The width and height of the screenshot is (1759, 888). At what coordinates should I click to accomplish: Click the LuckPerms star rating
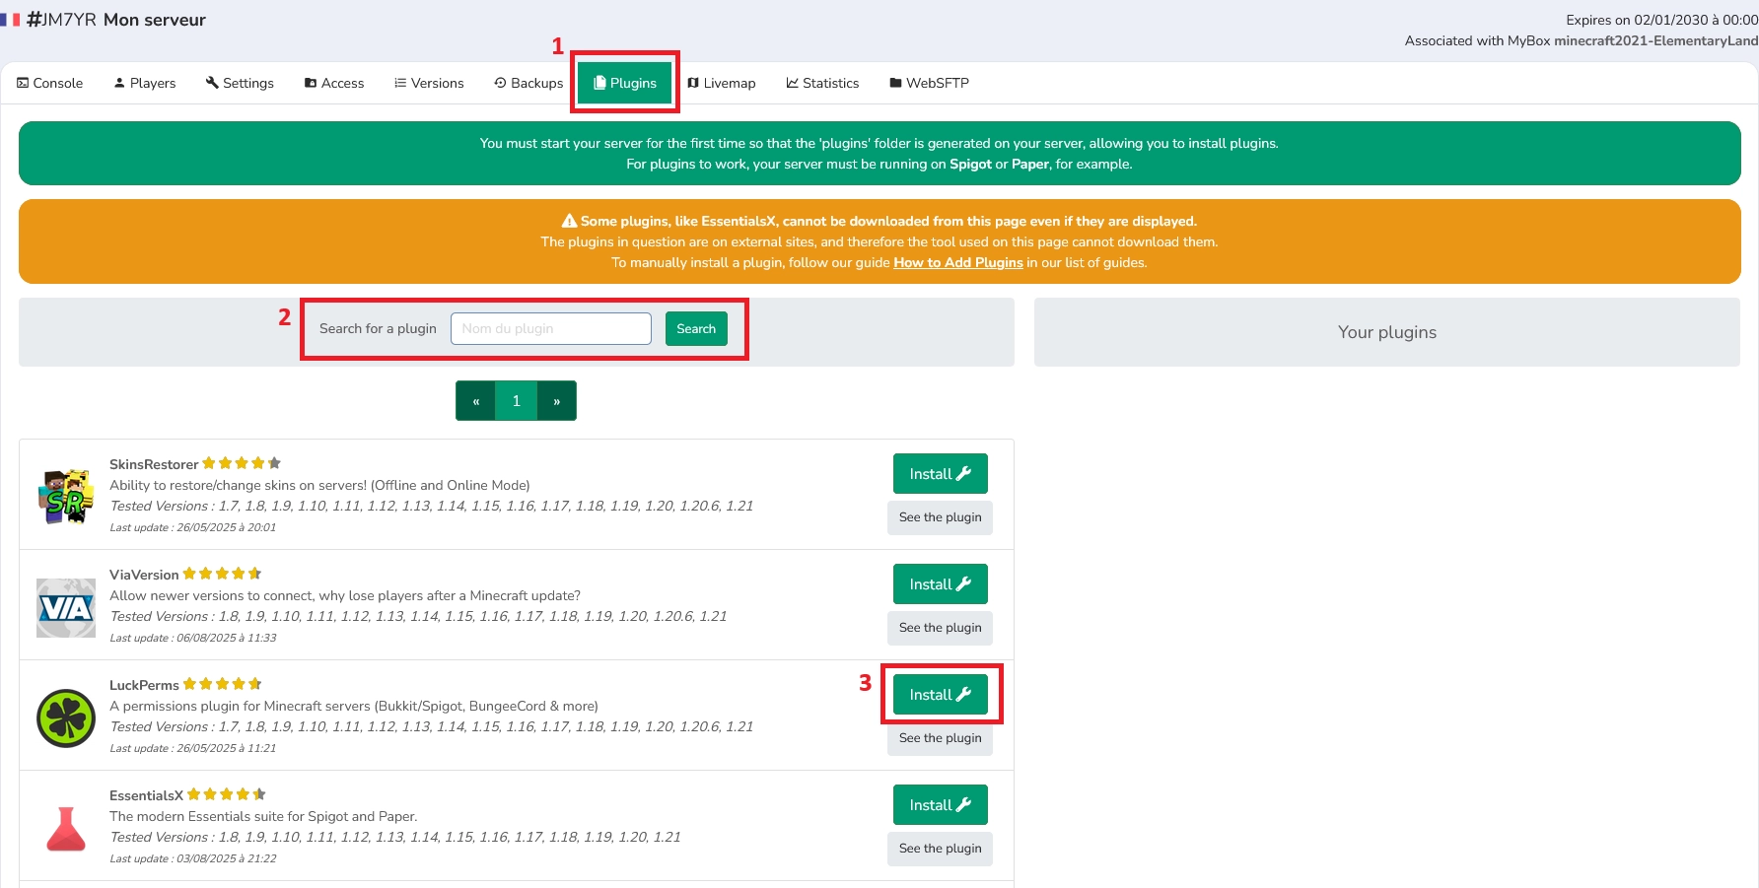pyautogui.click(x=222, y=684)
